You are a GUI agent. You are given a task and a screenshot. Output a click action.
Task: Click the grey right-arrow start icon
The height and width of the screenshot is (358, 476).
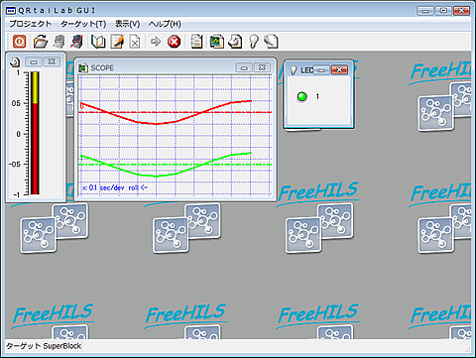[156, 42]
